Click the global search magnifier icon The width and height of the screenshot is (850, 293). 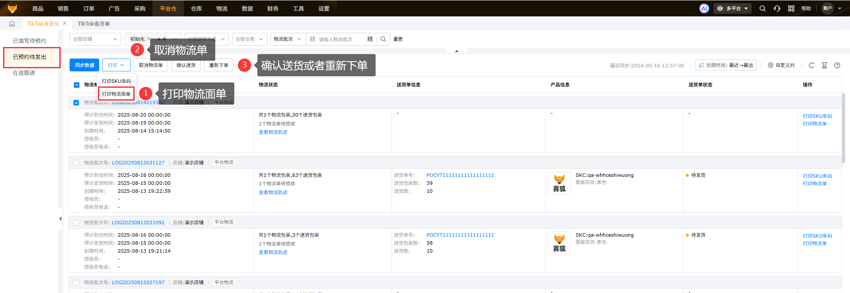[762, 8]
